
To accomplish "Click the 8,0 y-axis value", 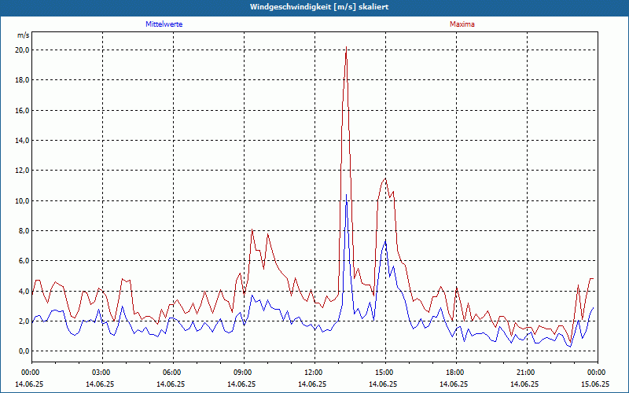I will click(x=24, y=231).
